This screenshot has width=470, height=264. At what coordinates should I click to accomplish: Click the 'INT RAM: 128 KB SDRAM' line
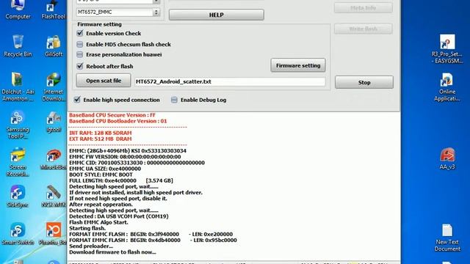point(101,133)
